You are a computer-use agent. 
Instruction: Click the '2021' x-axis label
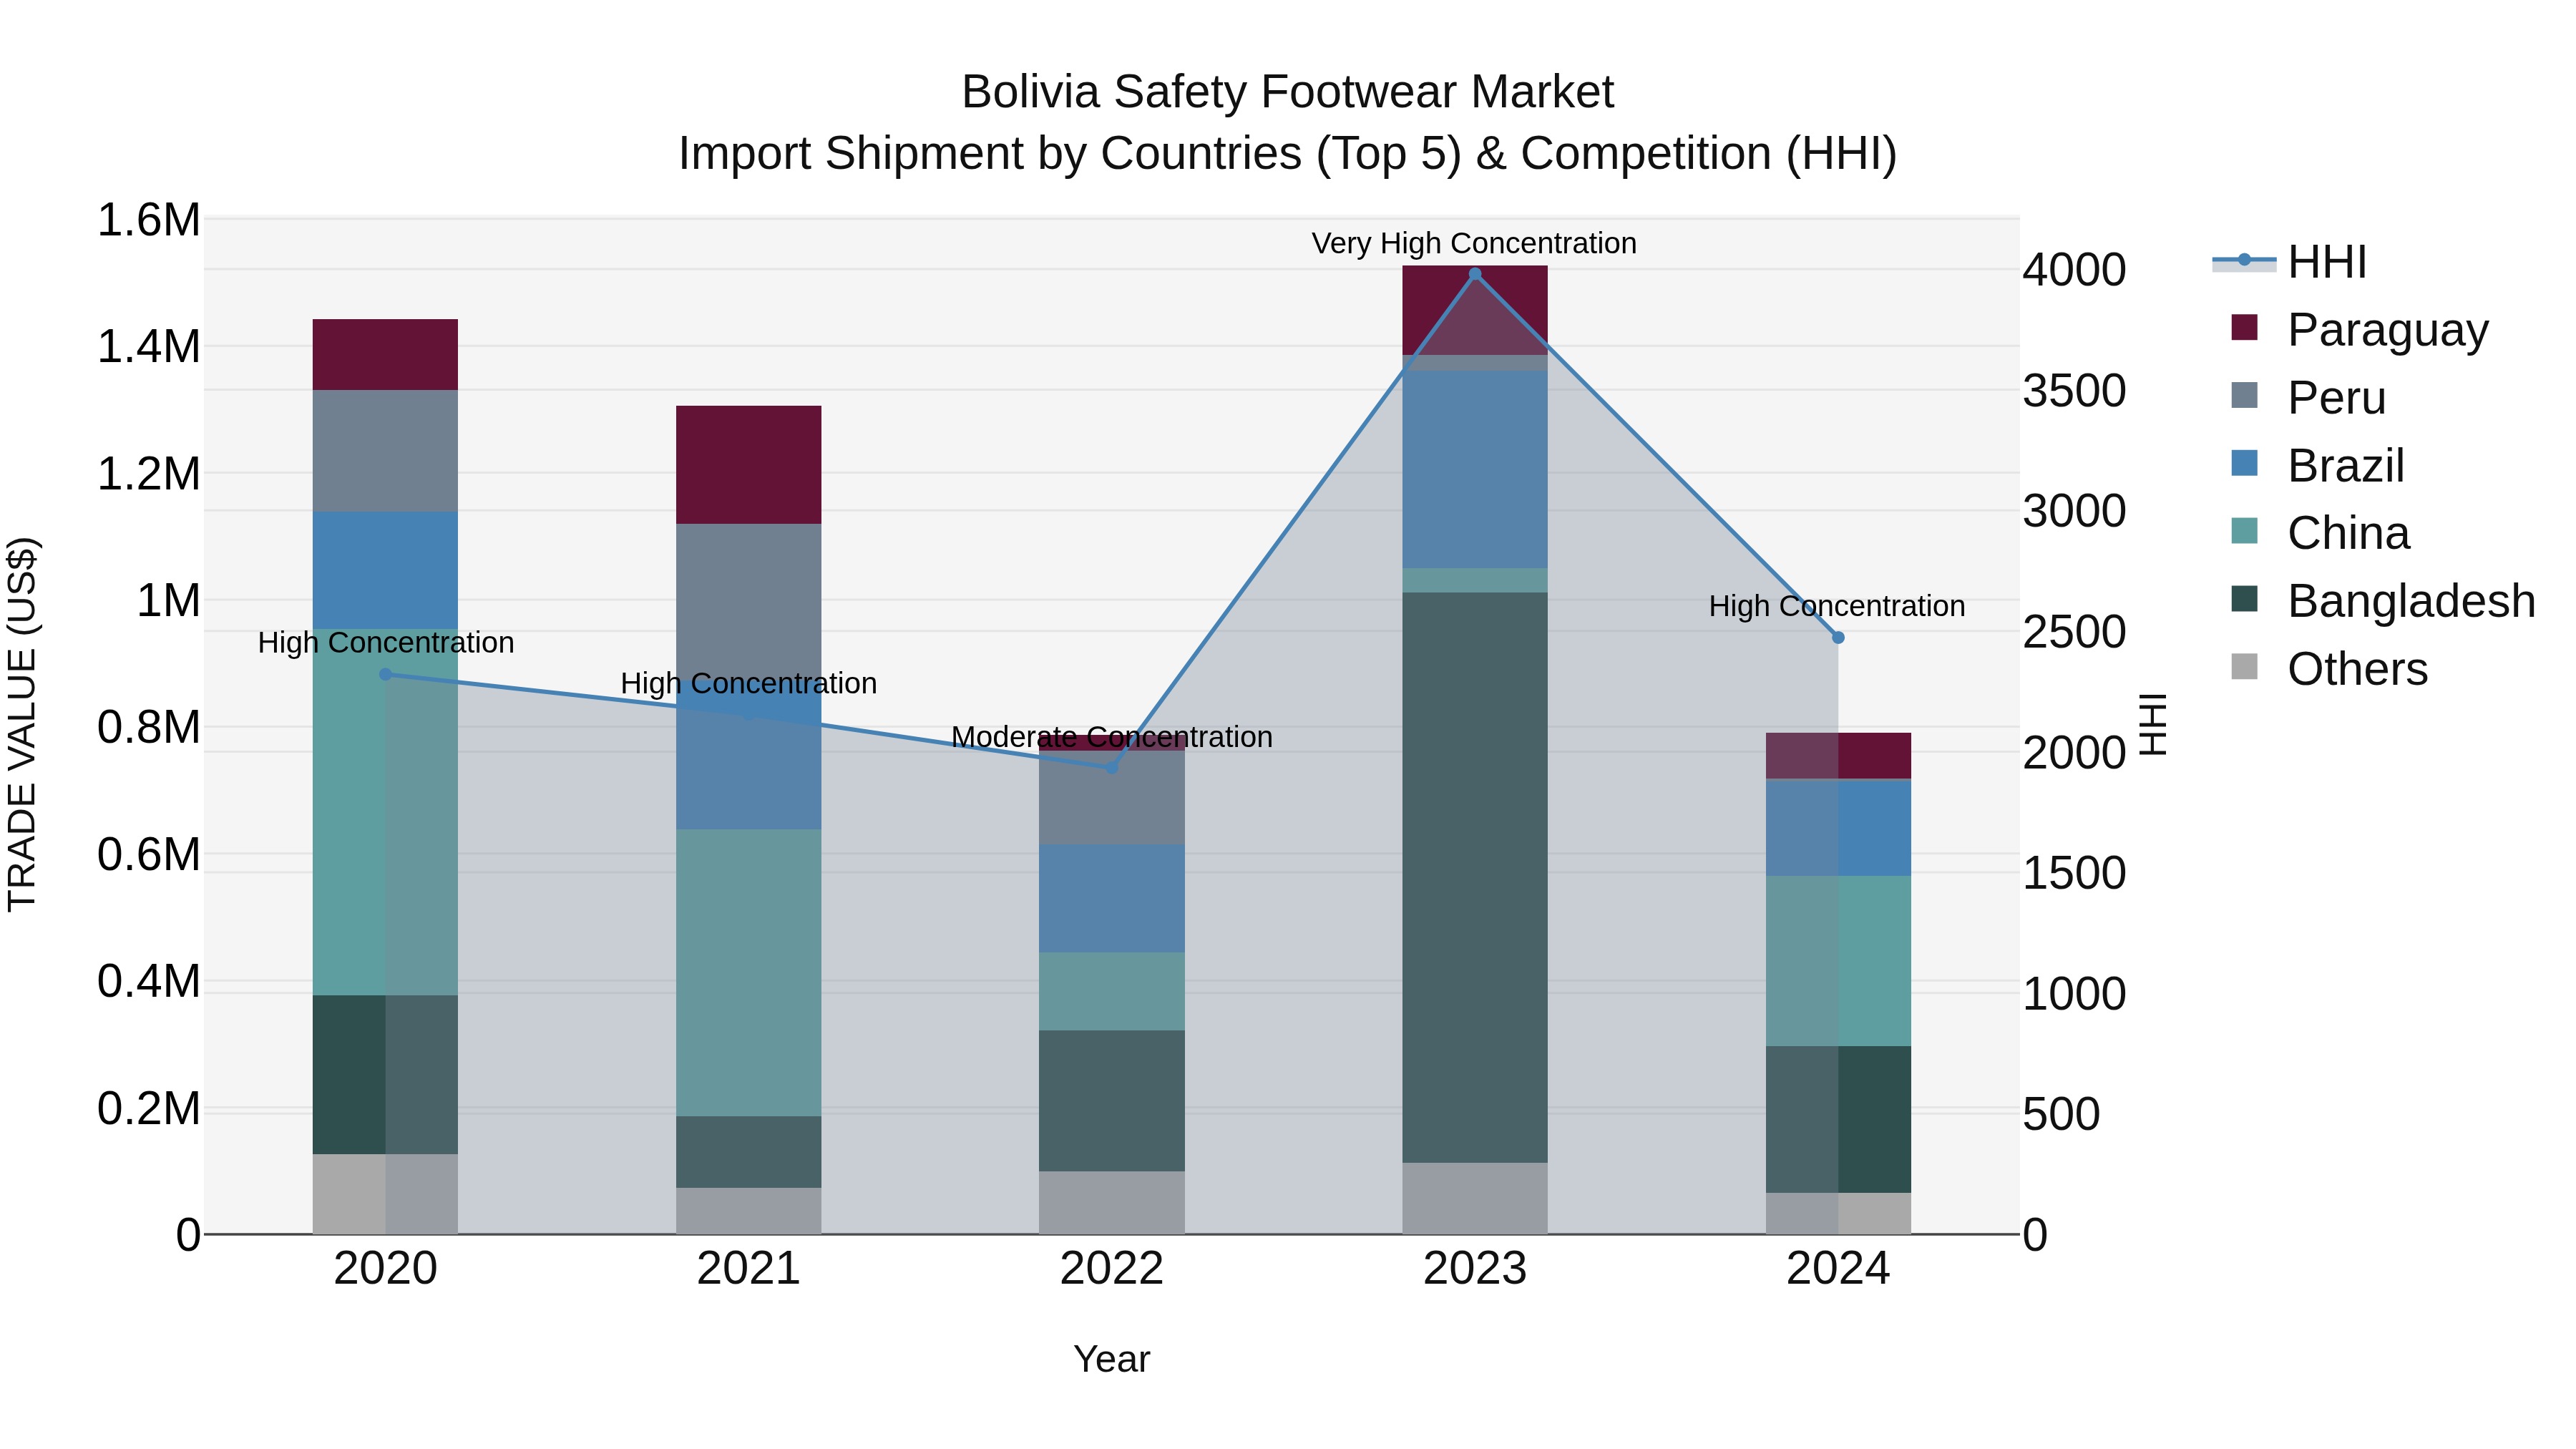click(x=749, y=1269)
